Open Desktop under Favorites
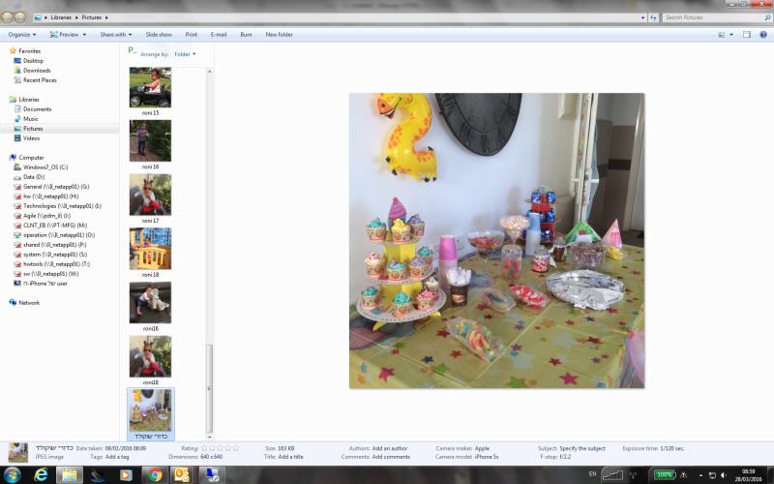This screenshot has width=774, height=484. coord(33,61)
